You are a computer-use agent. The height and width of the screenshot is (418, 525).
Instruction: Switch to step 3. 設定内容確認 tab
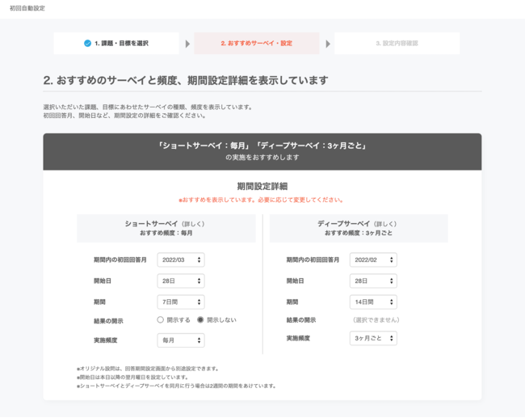point(397,44)
